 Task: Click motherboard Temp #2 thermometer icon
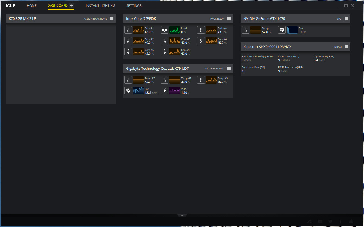click(x=128, y=80)
